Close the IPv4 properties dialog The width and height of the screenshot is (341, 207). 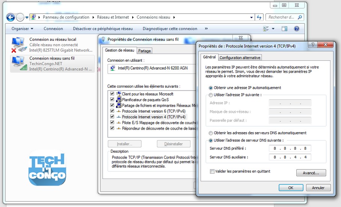(x=325, y=45)
